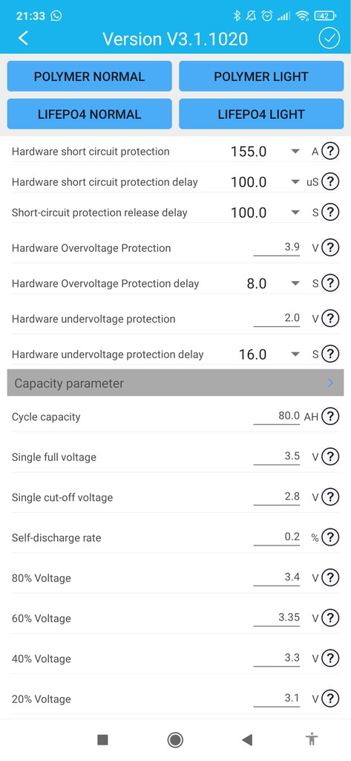
Task: Tap the back arrow in header
Action: point(23,39)
